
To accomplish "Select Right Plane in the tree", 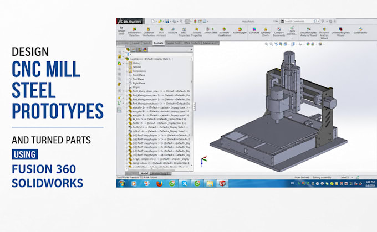I will pos(139,83).
